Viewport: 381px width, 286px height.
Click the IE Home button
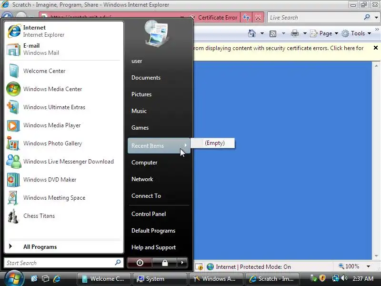pos(252,33)
